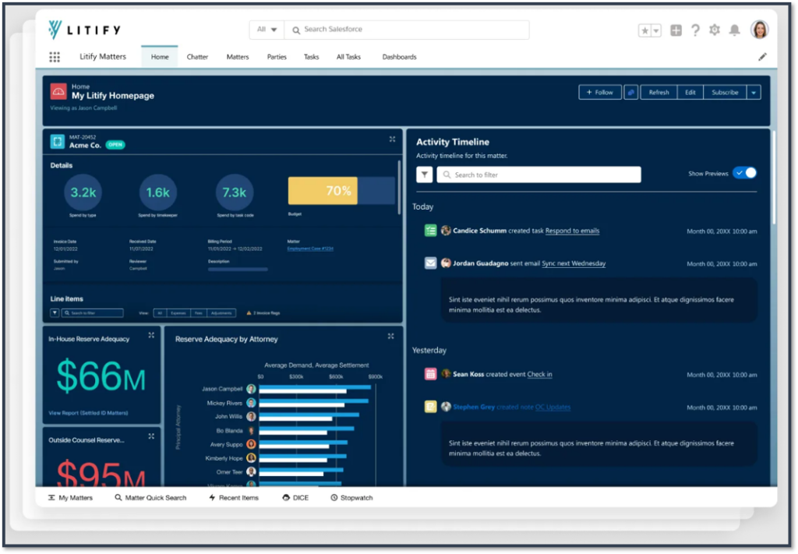
Task: Open the Parties tab
Action: tap(277, 57)
